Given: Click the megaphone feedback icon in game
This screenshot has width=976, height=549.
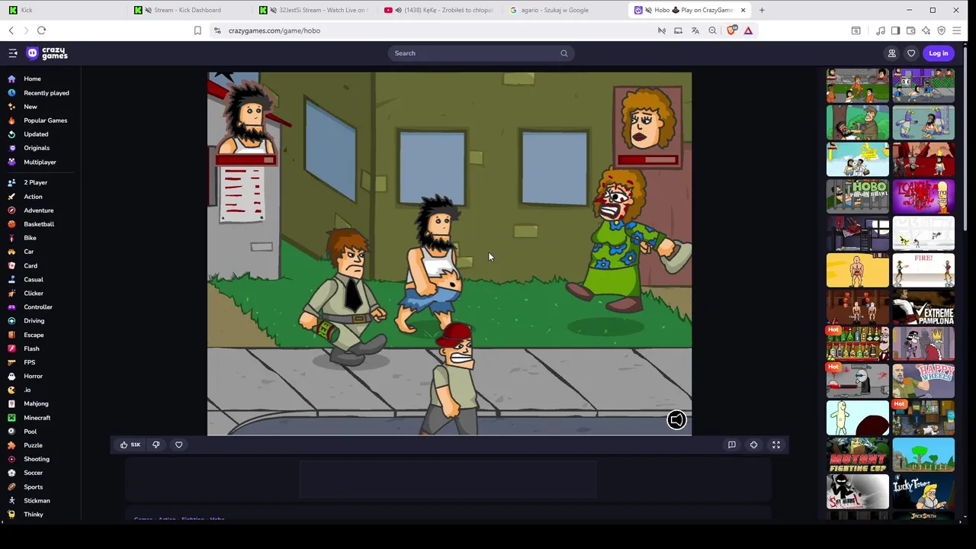Looking at the screenshot, I should [x=676, y=420].
